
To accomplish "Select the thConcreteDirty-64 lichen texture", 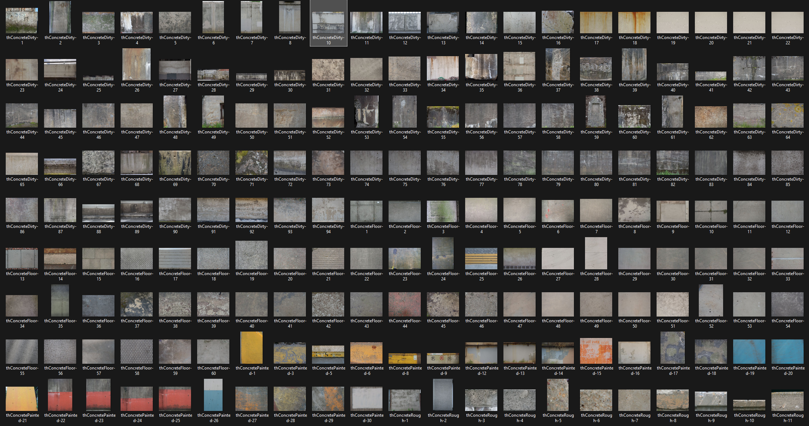I will 787,116.
